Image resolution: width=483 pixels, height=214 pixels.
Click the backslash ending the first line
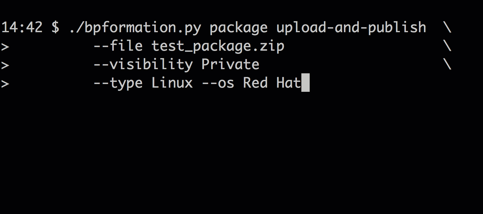coord(447,27)
